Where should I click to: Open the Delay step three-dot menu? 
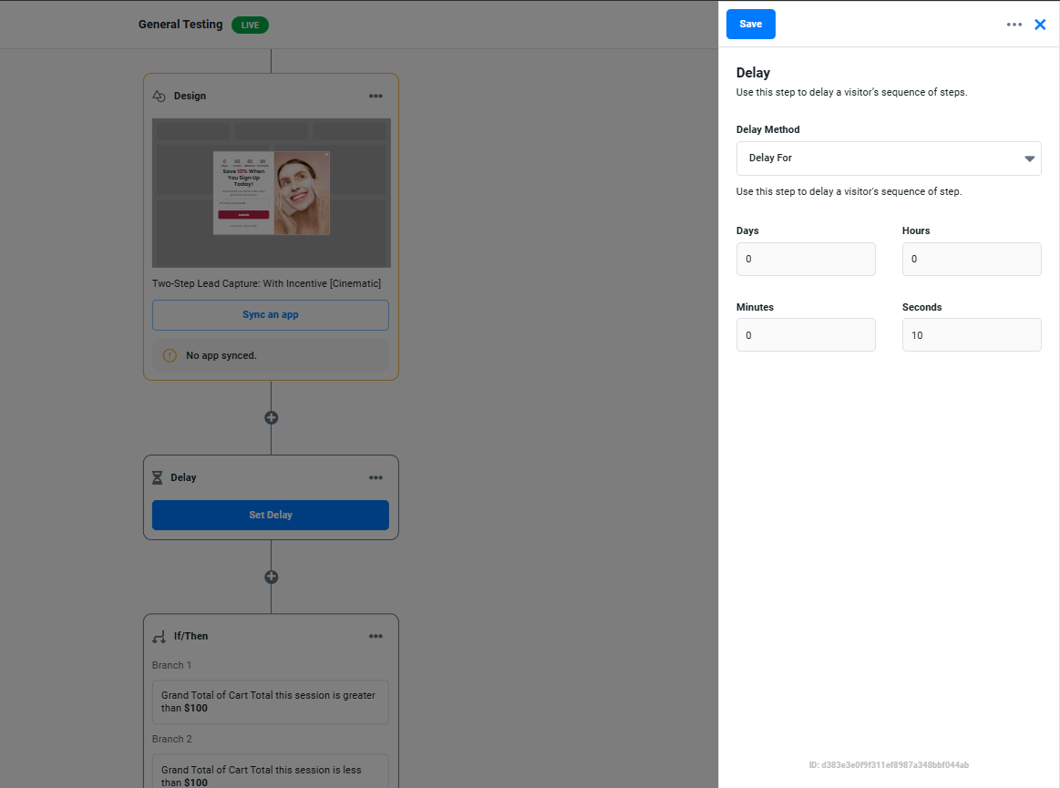click(376, 477)
